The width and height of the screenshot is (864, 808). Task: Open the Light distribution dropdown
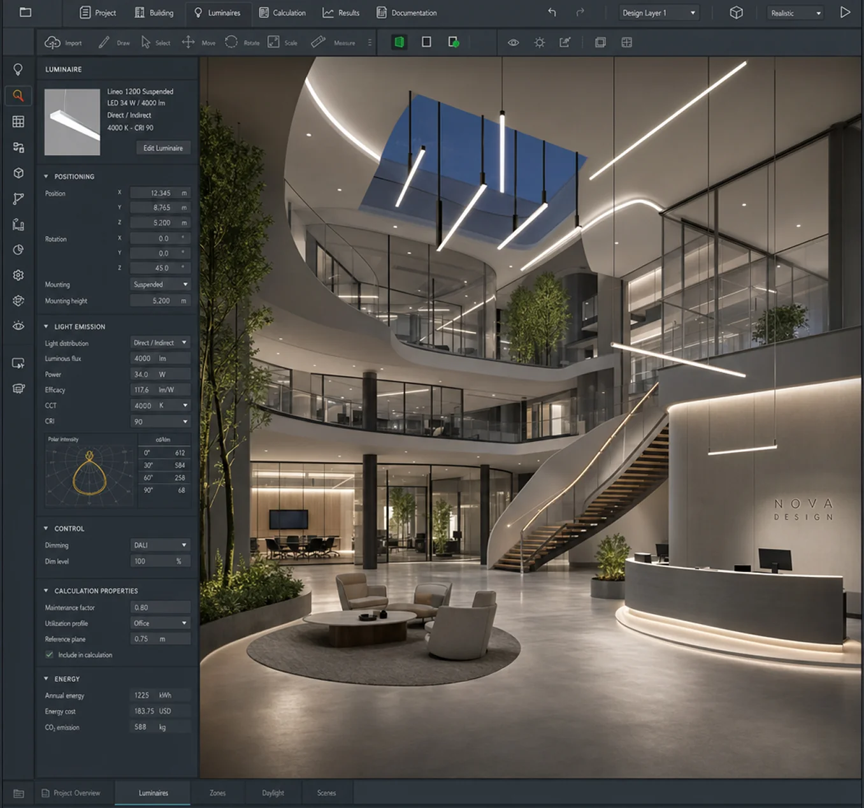(160, 342)
